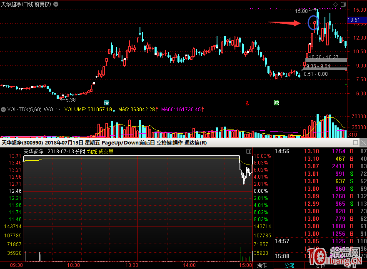367x269 pixels.
Task: Click the 停 suspension marker on the chart
Action: point(107,102)
